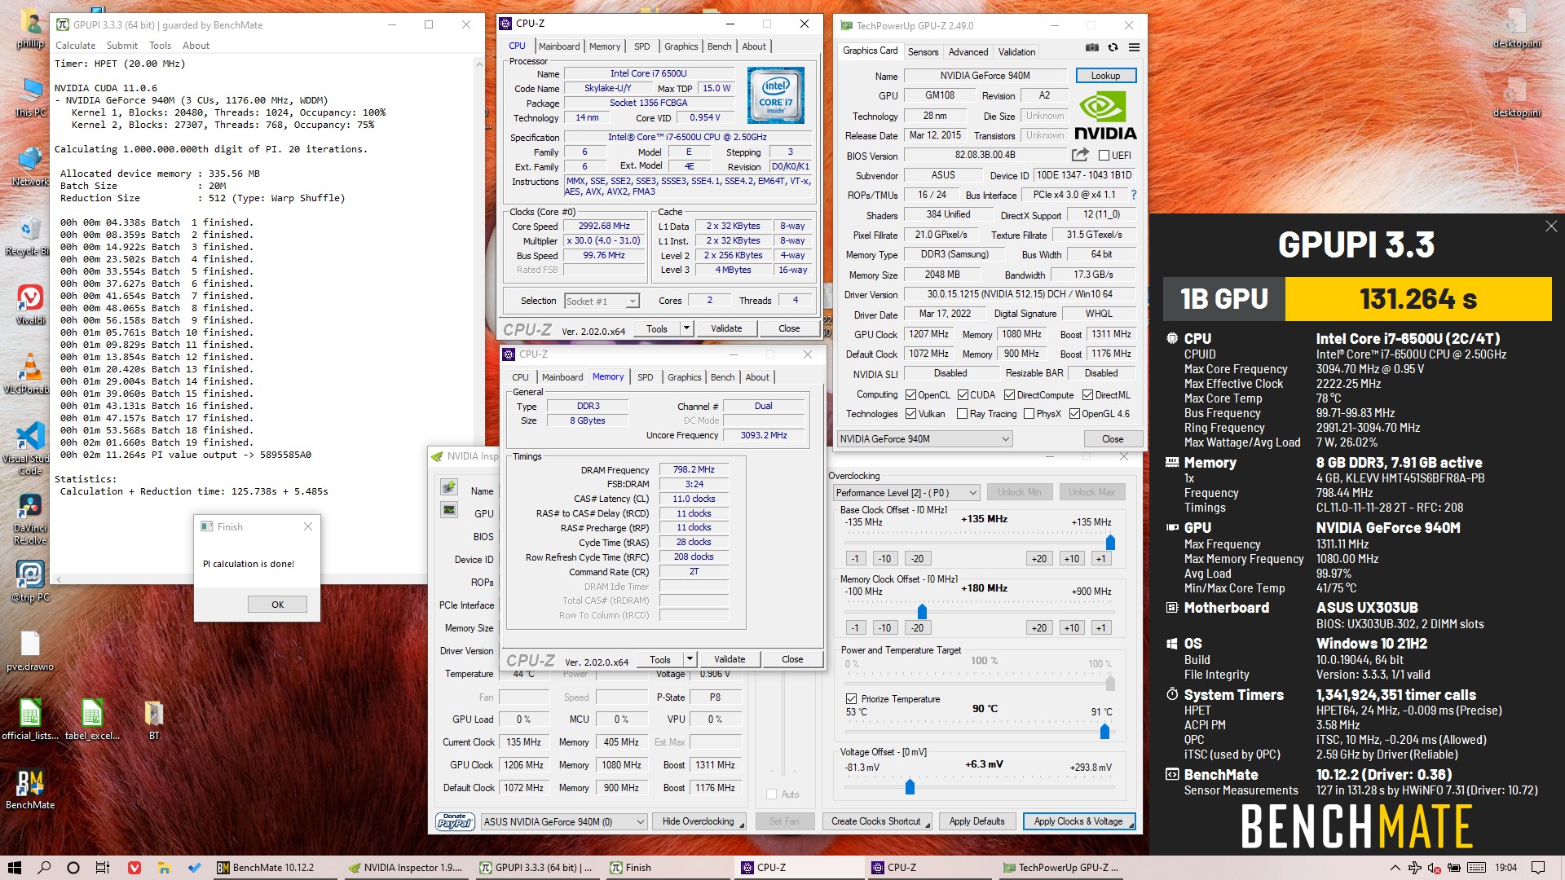
Task: Open Task View on taskbar
Action: (103, 868)
